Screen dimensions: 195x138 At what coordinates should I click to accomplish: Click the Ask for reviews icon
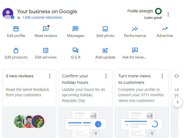pos(135,50)
